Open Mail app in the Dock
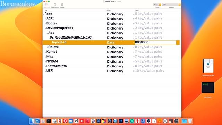The width and height of the screenshot is (222, 125). coord(71,121)
